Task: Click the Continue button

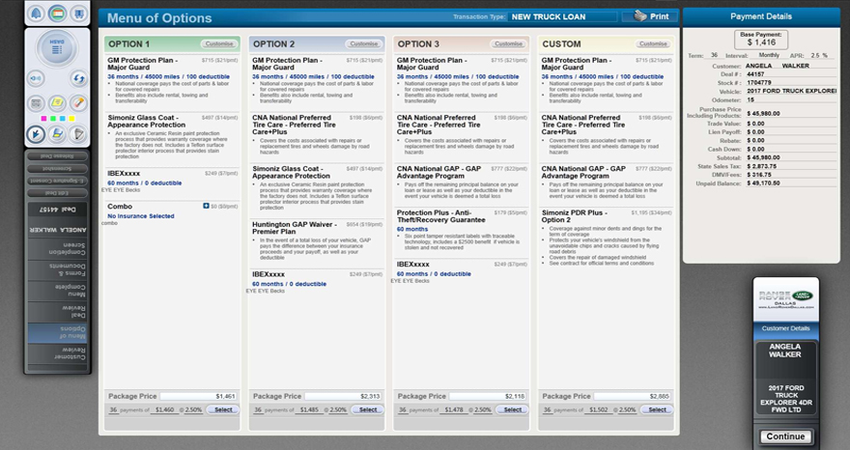Action: point(785,436)
